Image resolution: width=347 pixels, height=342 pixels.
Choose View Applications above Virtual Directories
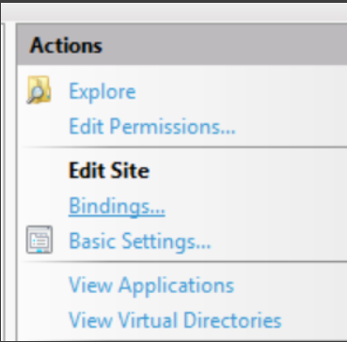[151, 286]
